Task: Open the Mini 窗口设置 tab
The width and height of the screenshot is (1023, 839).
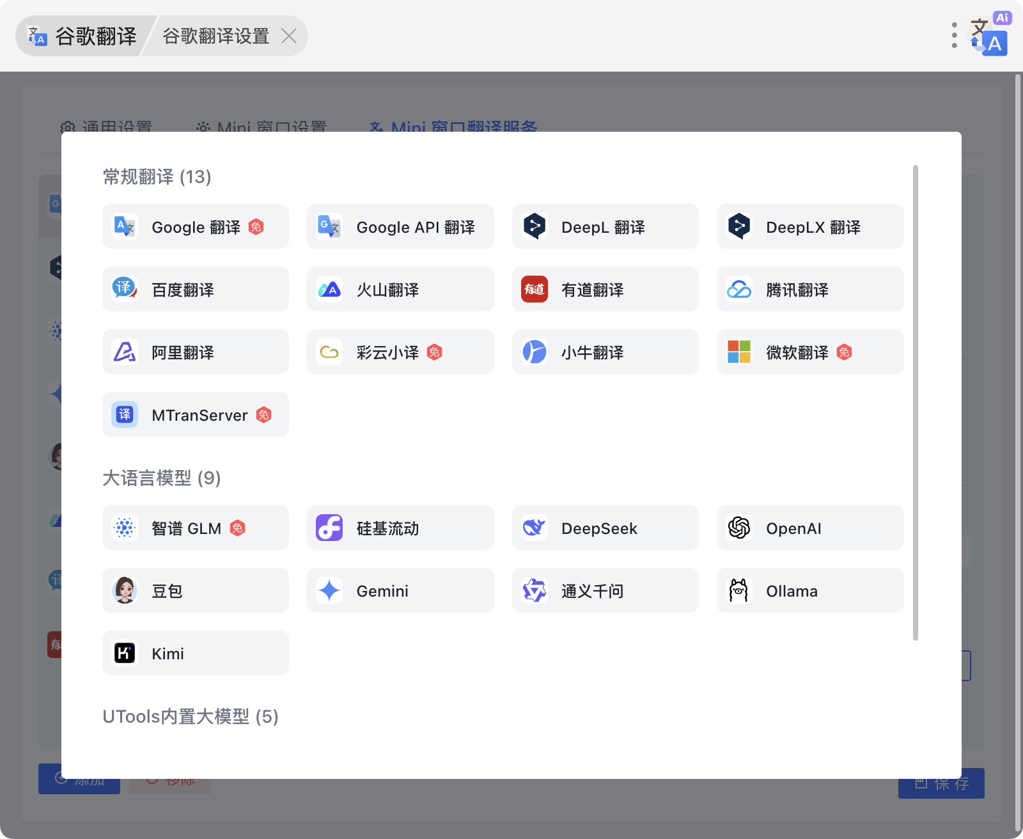Action: click(262, 127)
